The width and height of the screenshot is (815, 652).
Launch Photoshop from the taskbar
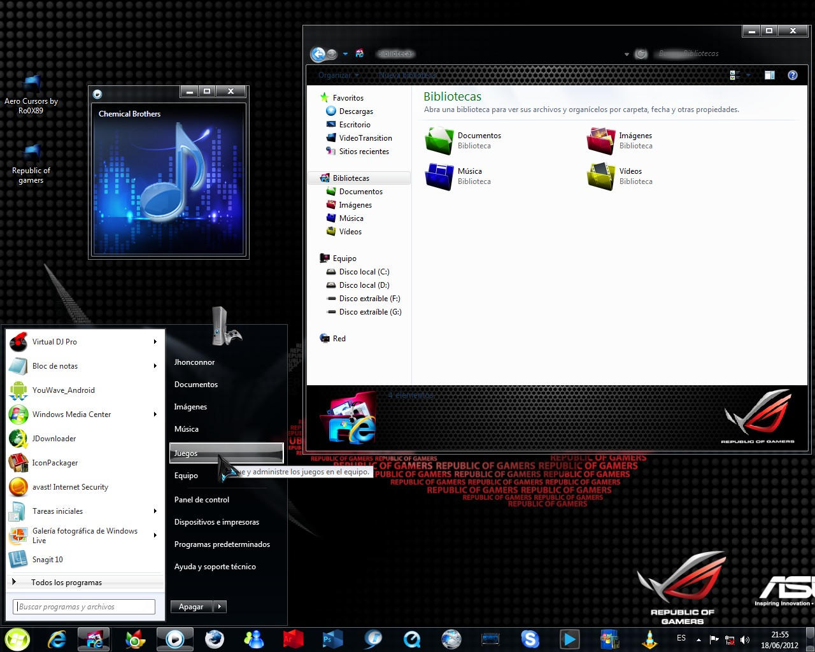click(x=333, y=639)
